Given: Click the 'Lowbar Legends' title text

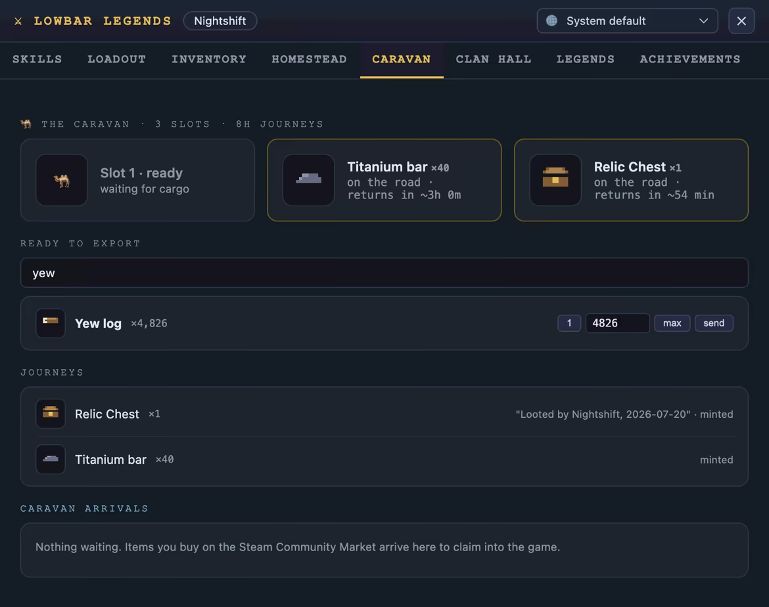Looking at the screenshot, I should click(x=103, y=21).
